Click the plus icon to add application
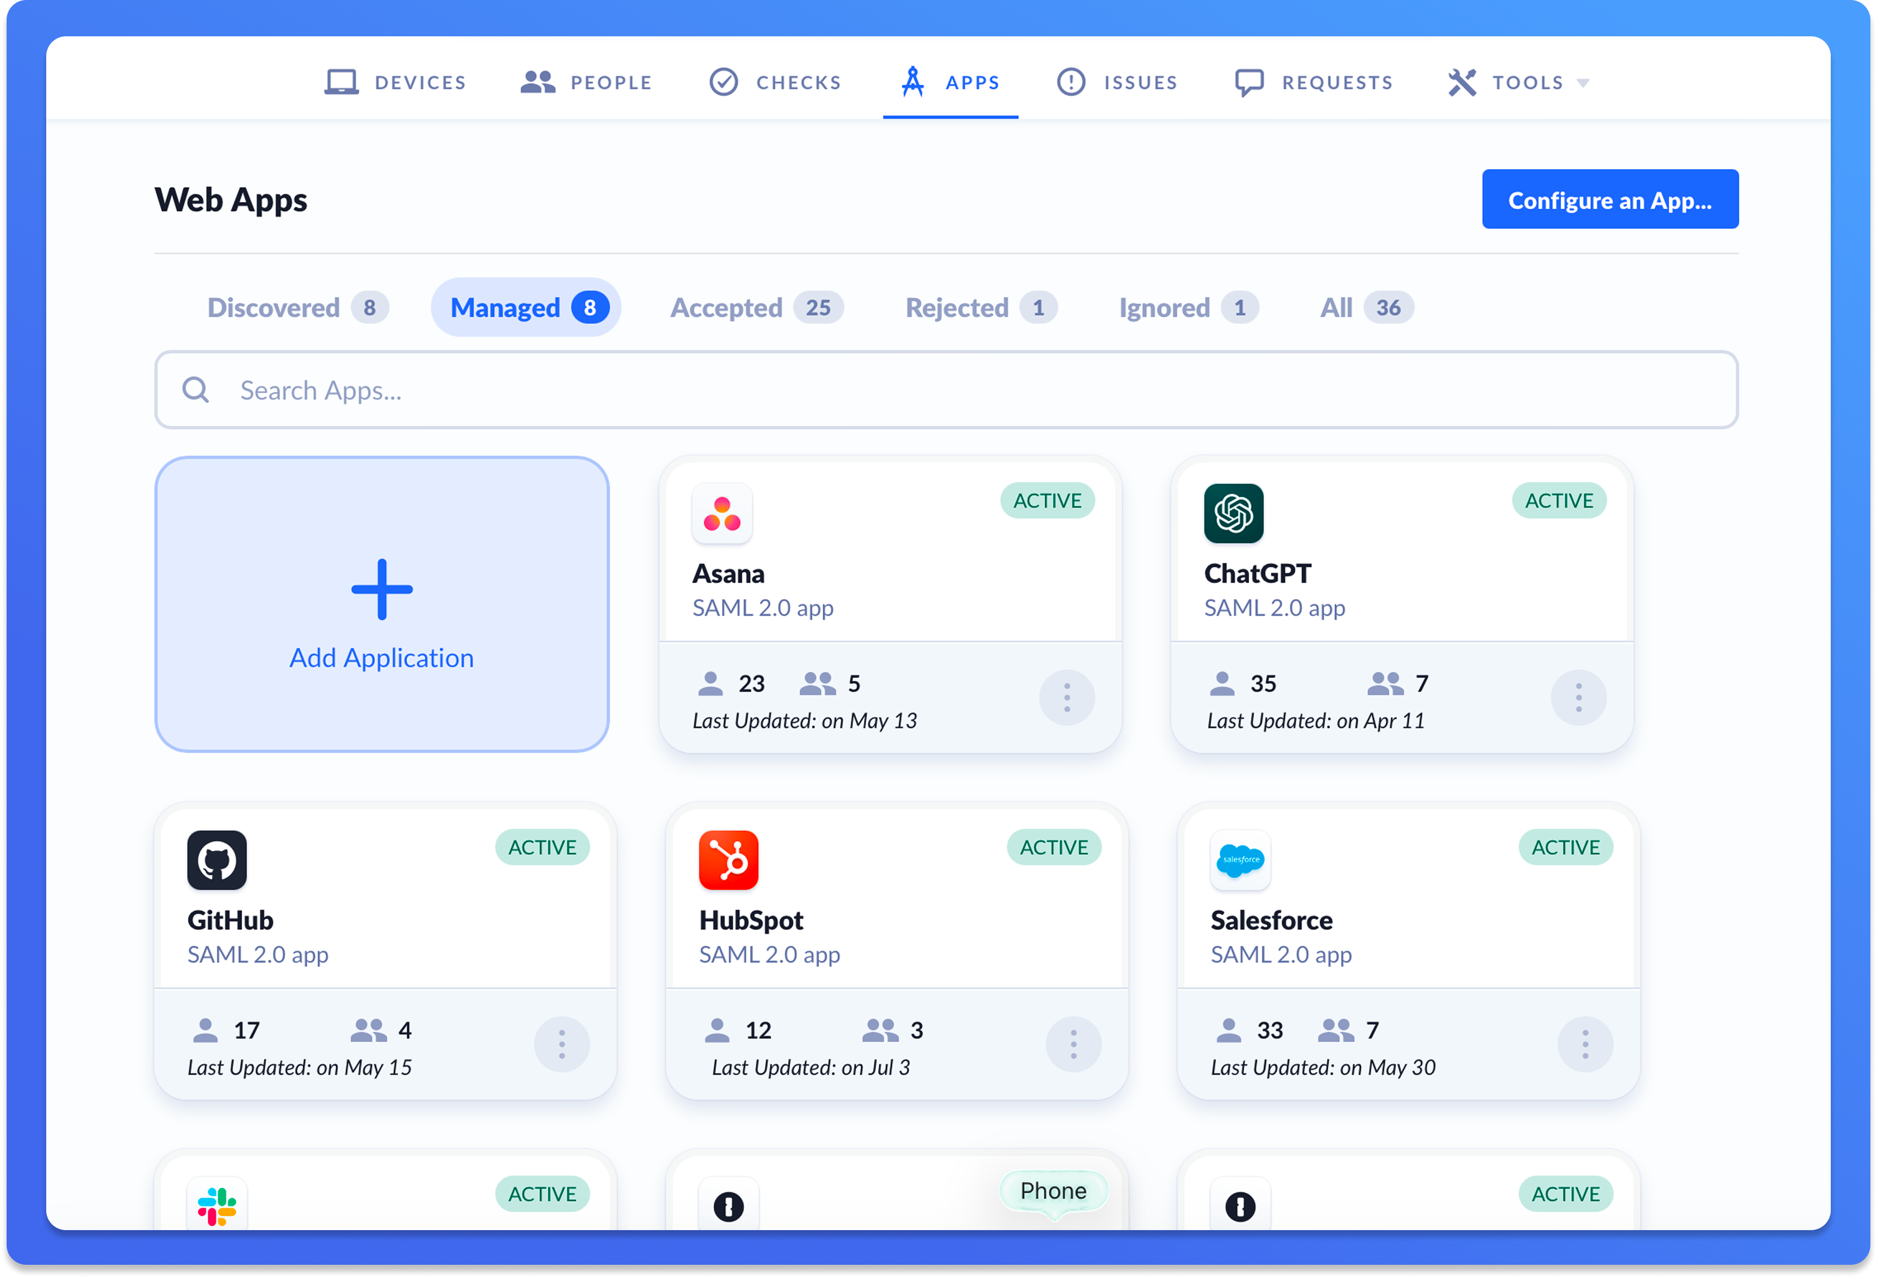The image size is (1877, 1278). click(381, 589)
